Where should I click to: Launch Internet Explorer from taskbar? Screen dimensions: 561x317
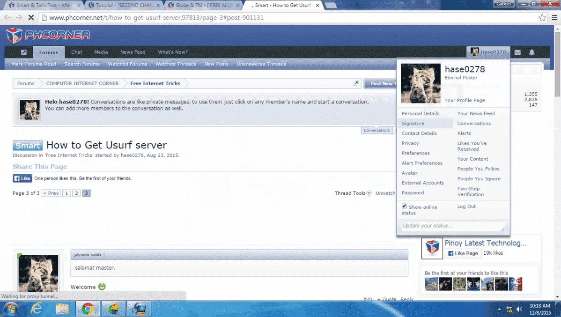click(37, 309)
